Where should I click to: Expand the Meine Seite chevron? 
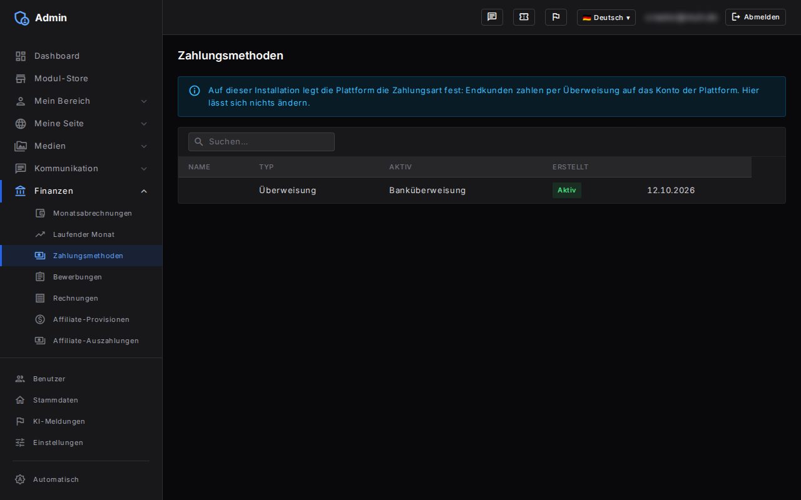click(x=144, y=124)
